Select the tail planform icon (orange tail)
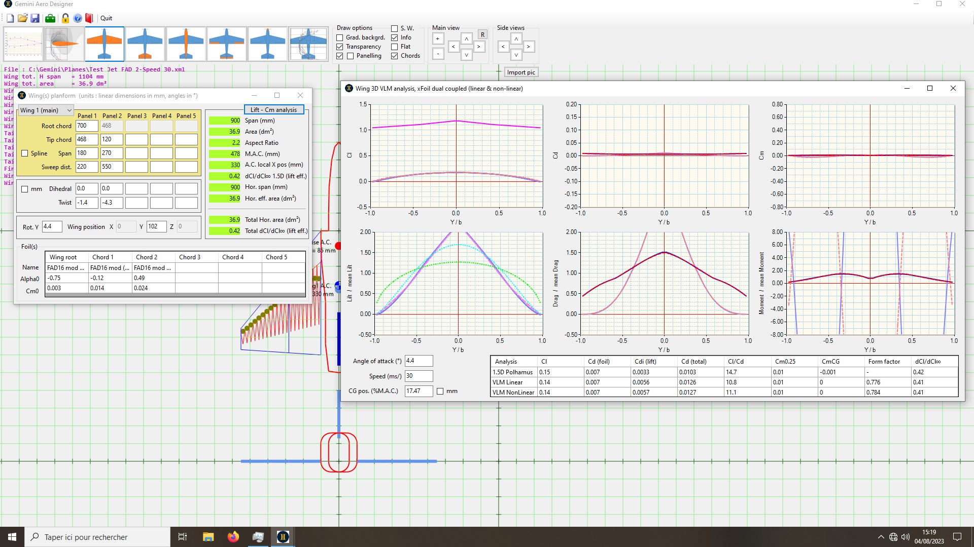The image size is (974, 547). (145, 45)
